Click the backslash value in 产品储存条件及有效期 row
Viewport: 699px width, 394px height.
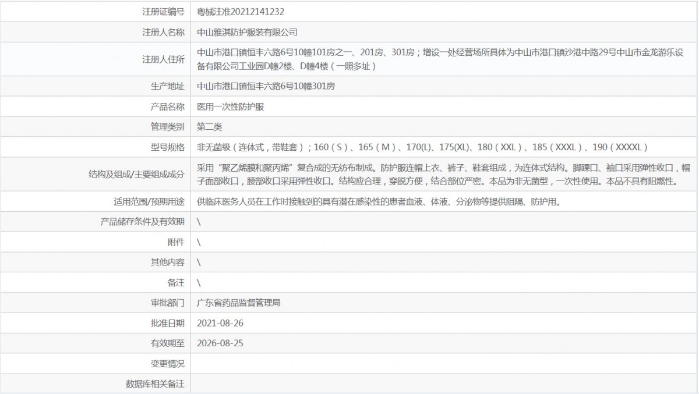pos(199,222)
